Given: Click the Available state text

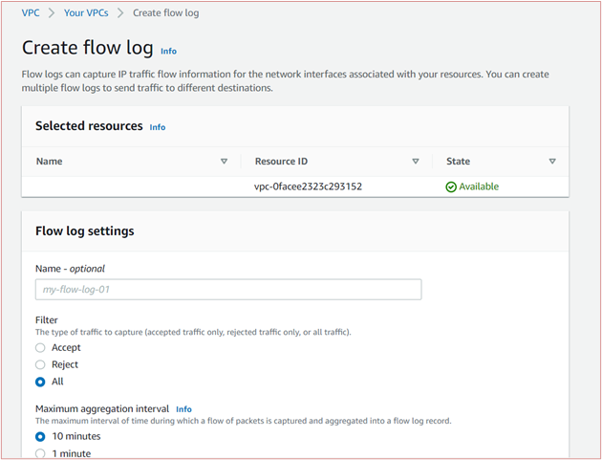Looking at the screenshot, I should [479, 186].
